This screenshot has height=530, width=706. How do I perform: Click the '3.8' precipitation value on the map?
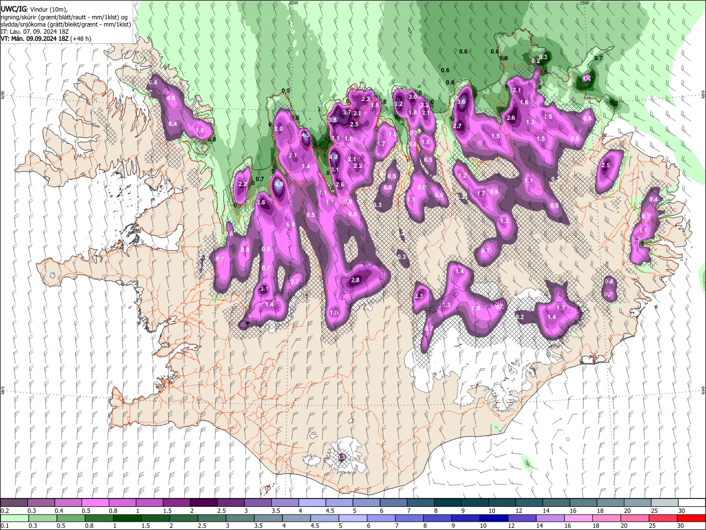[333, 120]
